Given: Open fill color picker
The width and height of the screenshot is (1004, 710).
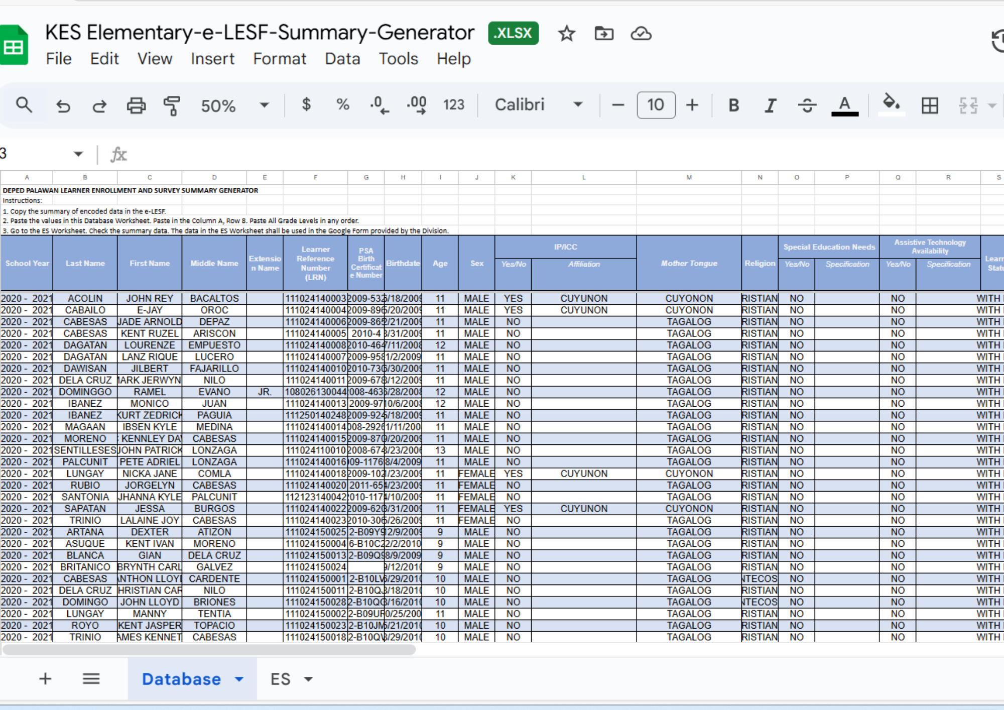Looking at the screenshot, I should point(891,104).
